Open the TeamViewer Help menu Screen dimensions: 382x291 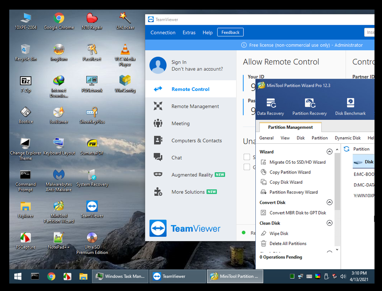[x=208, y=32]
